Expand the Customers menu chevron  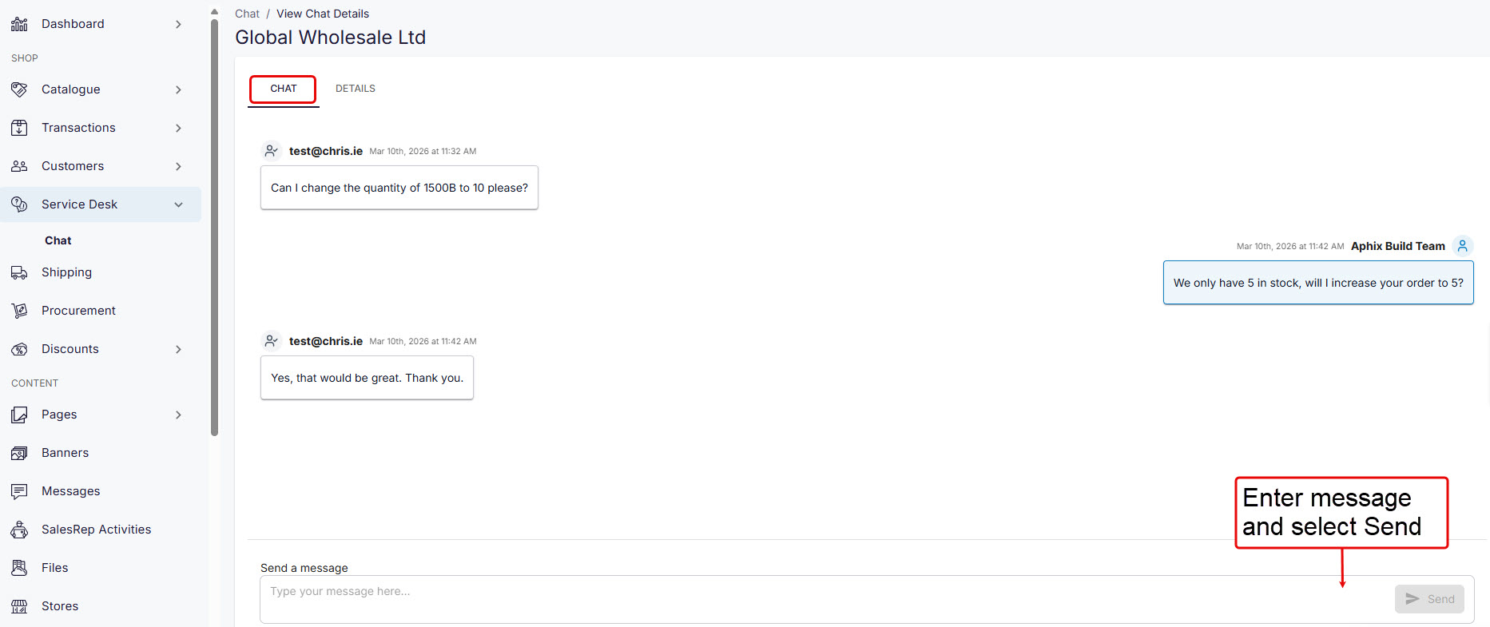[x=178, y=165]
